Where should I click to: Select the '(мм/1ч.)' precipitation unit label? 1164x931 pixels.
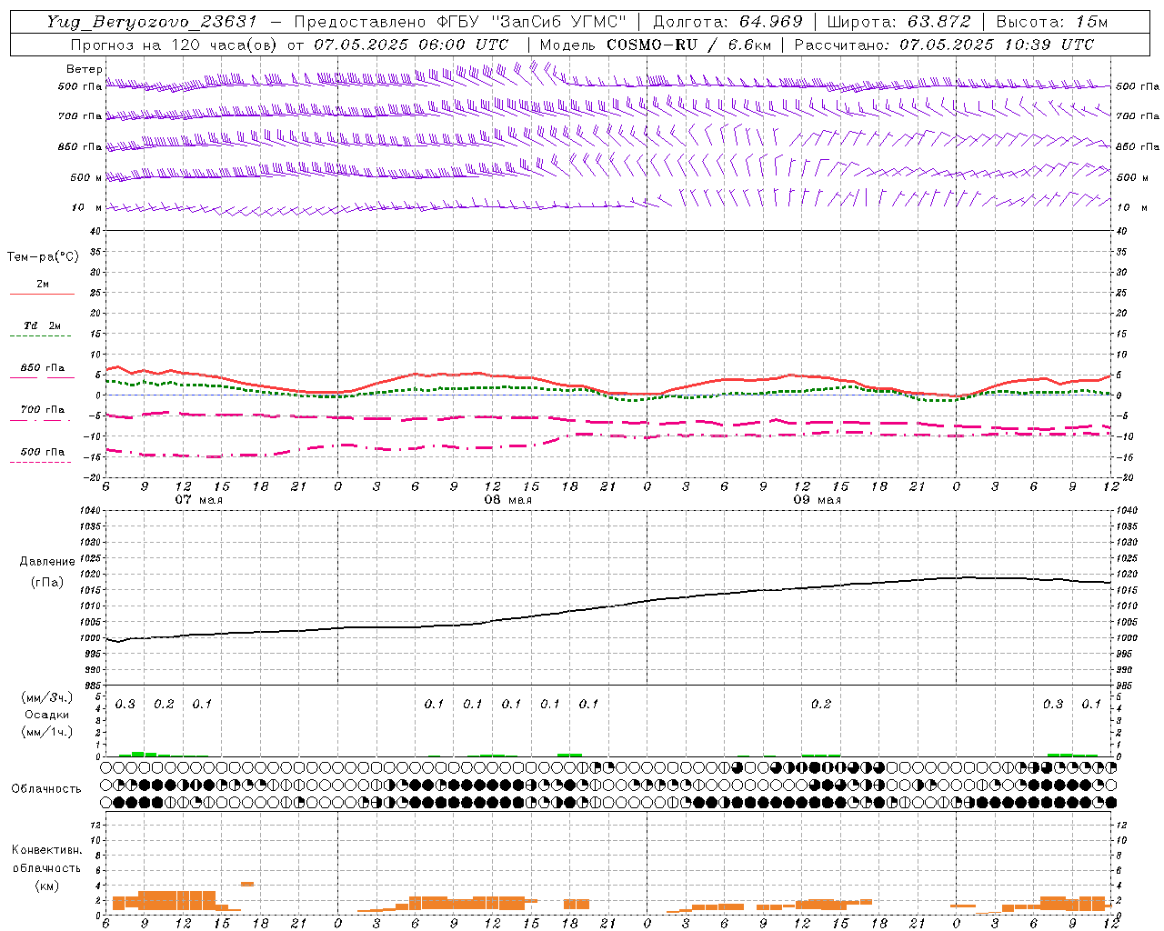tap(47, 732)
